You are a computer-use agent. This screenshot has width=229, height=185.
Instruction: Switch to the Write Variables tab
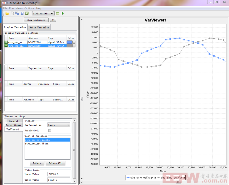(39, 27)
